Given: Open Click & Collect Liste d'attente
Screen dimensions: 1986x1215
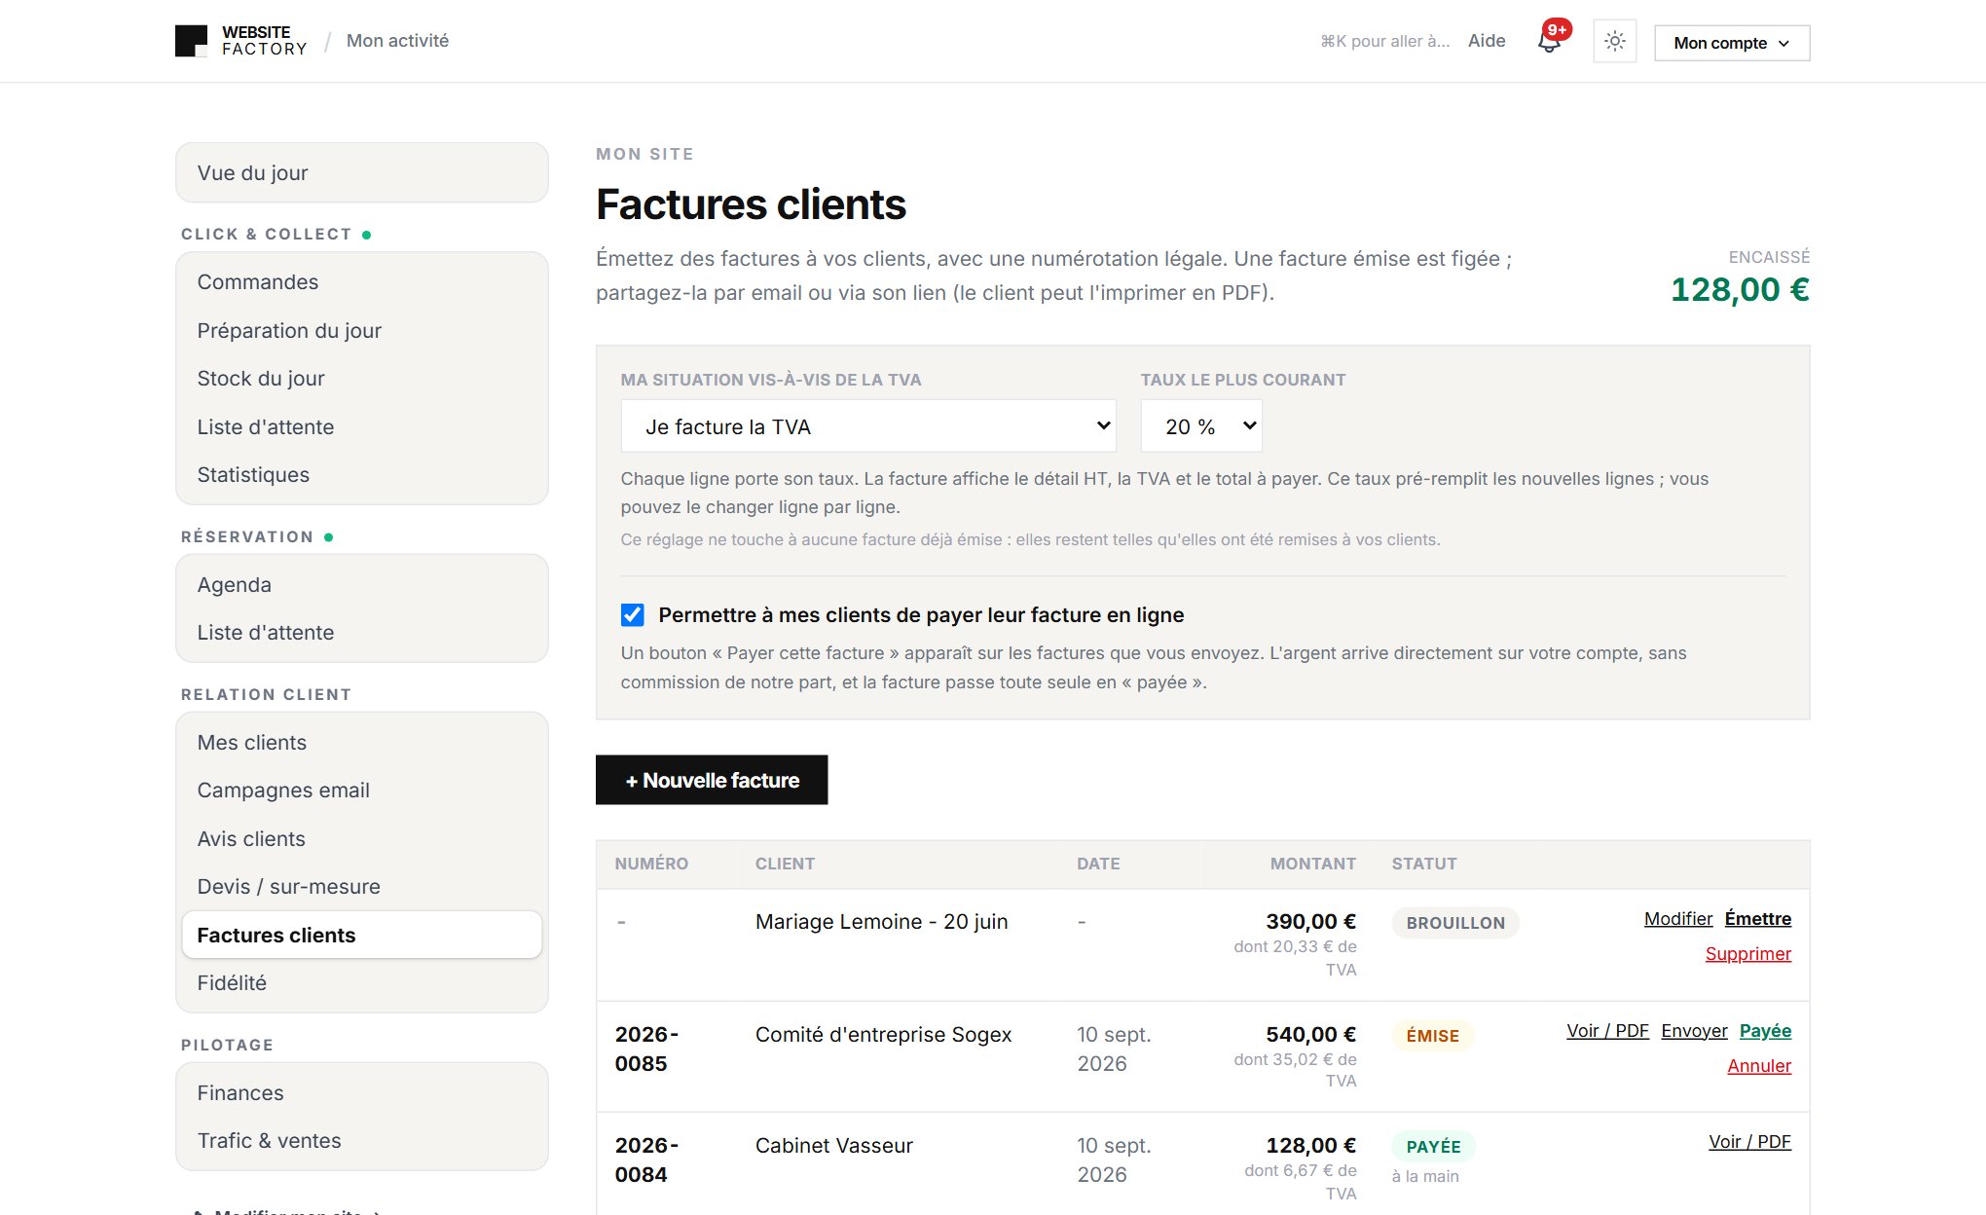Looking at the screenshot, I should pos(362,427).
